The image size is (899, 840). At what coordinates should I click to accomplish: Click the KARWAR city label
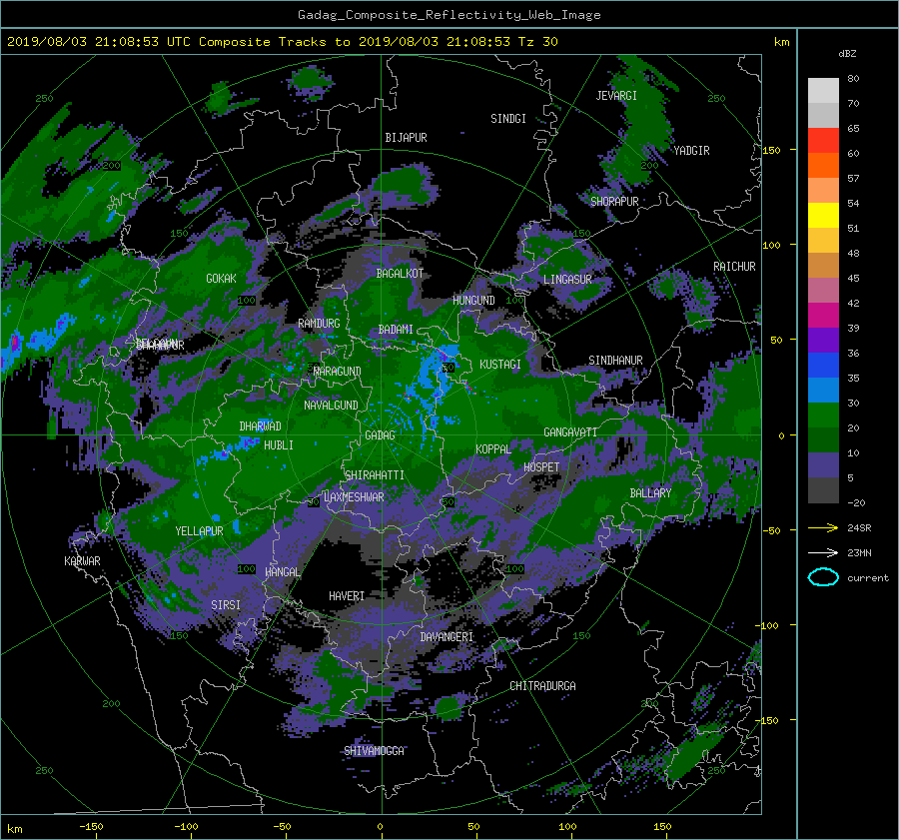coord(82,561)
